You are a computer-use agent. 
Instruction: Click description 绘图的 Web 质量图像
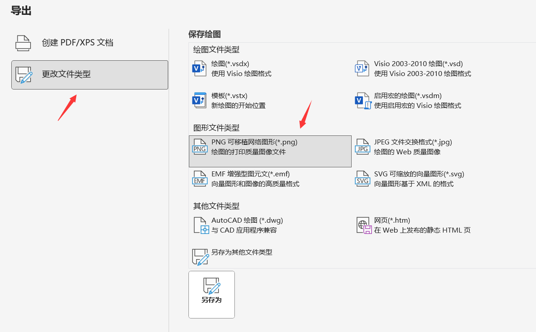point(407,152)
